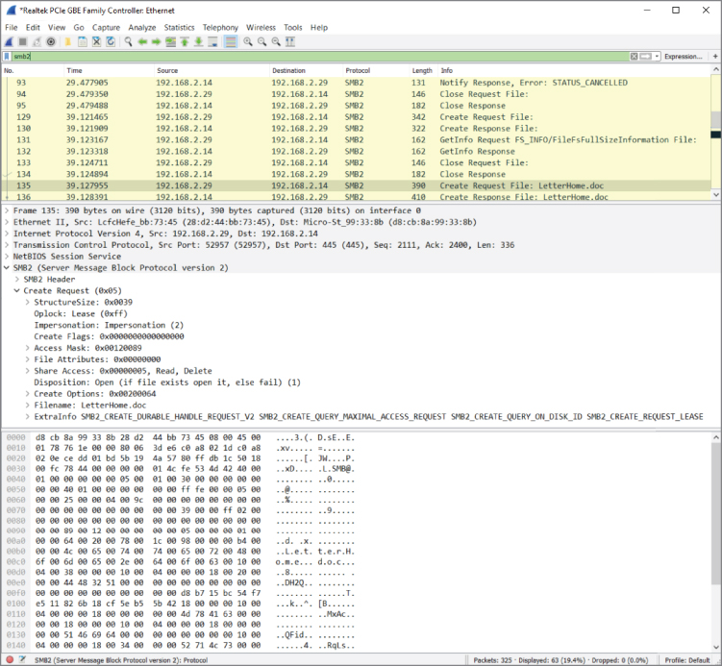Screen dimensions: 722x666
Task: Expand NetBIOS Session Service row
Action: pos(7,257)
